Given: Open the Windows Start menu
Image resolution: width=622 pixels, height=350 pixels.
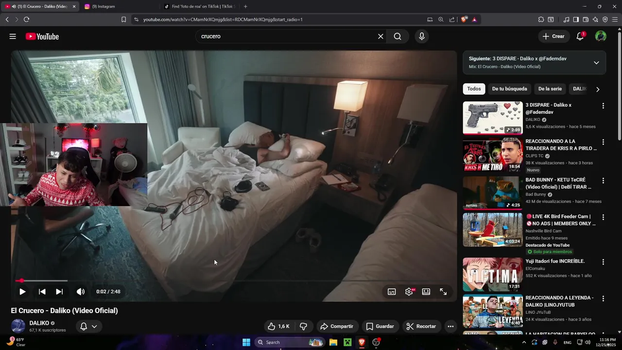Looking at the screenshot, I should click(x=246, y=342).
